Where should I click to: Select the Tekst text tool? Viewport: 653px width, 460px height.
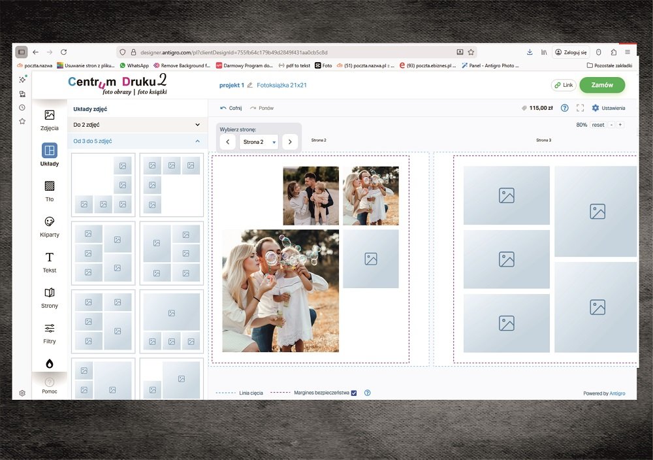[49, 262]
